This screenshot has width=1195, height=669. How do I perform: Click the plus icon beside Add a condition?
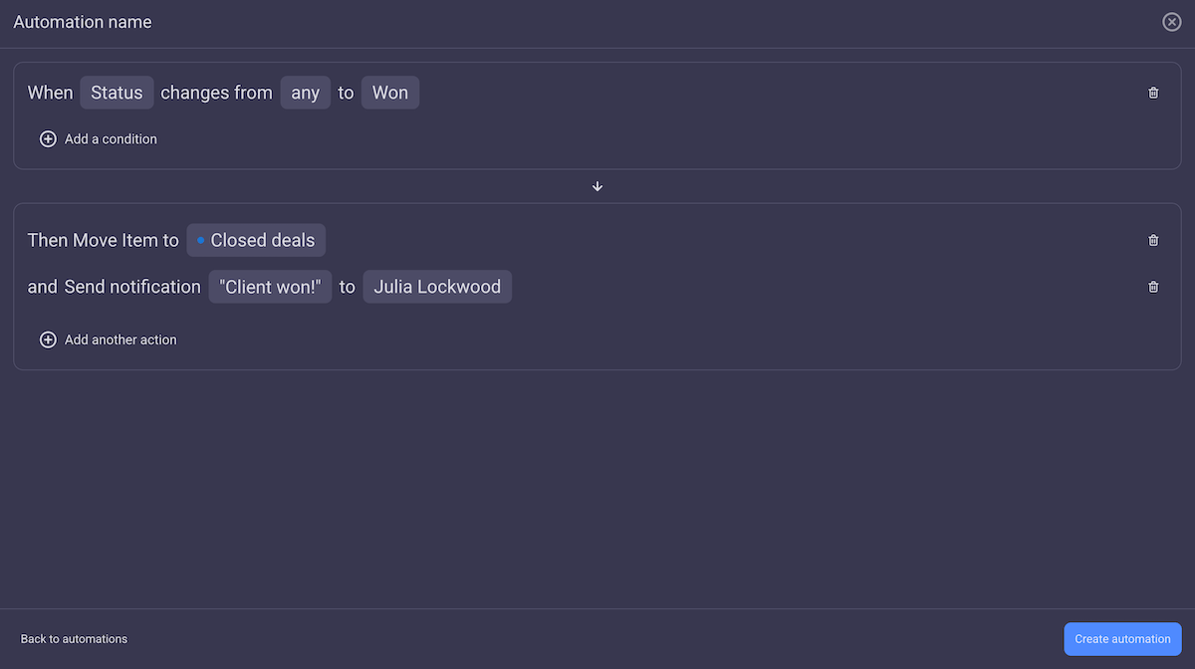coord(48,138)
